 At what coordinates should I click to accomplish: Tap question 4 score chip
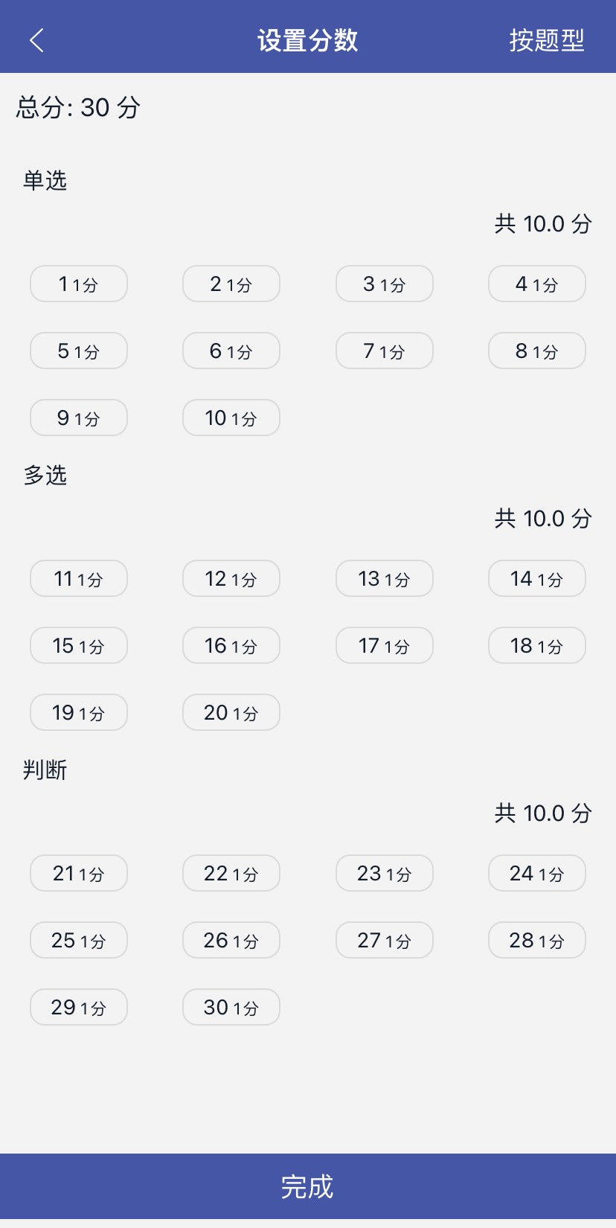(x=536, y=284)
